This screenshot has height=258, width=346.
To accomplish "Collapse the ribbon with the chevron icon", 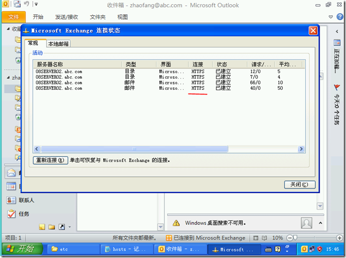I will pos(331,17).
